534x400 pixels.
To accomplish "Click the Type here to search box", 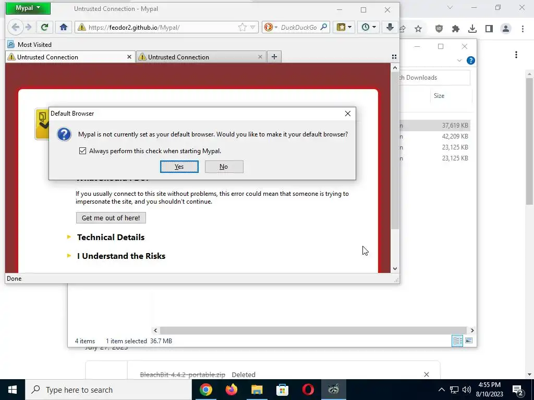I will [x=108, y=390].
